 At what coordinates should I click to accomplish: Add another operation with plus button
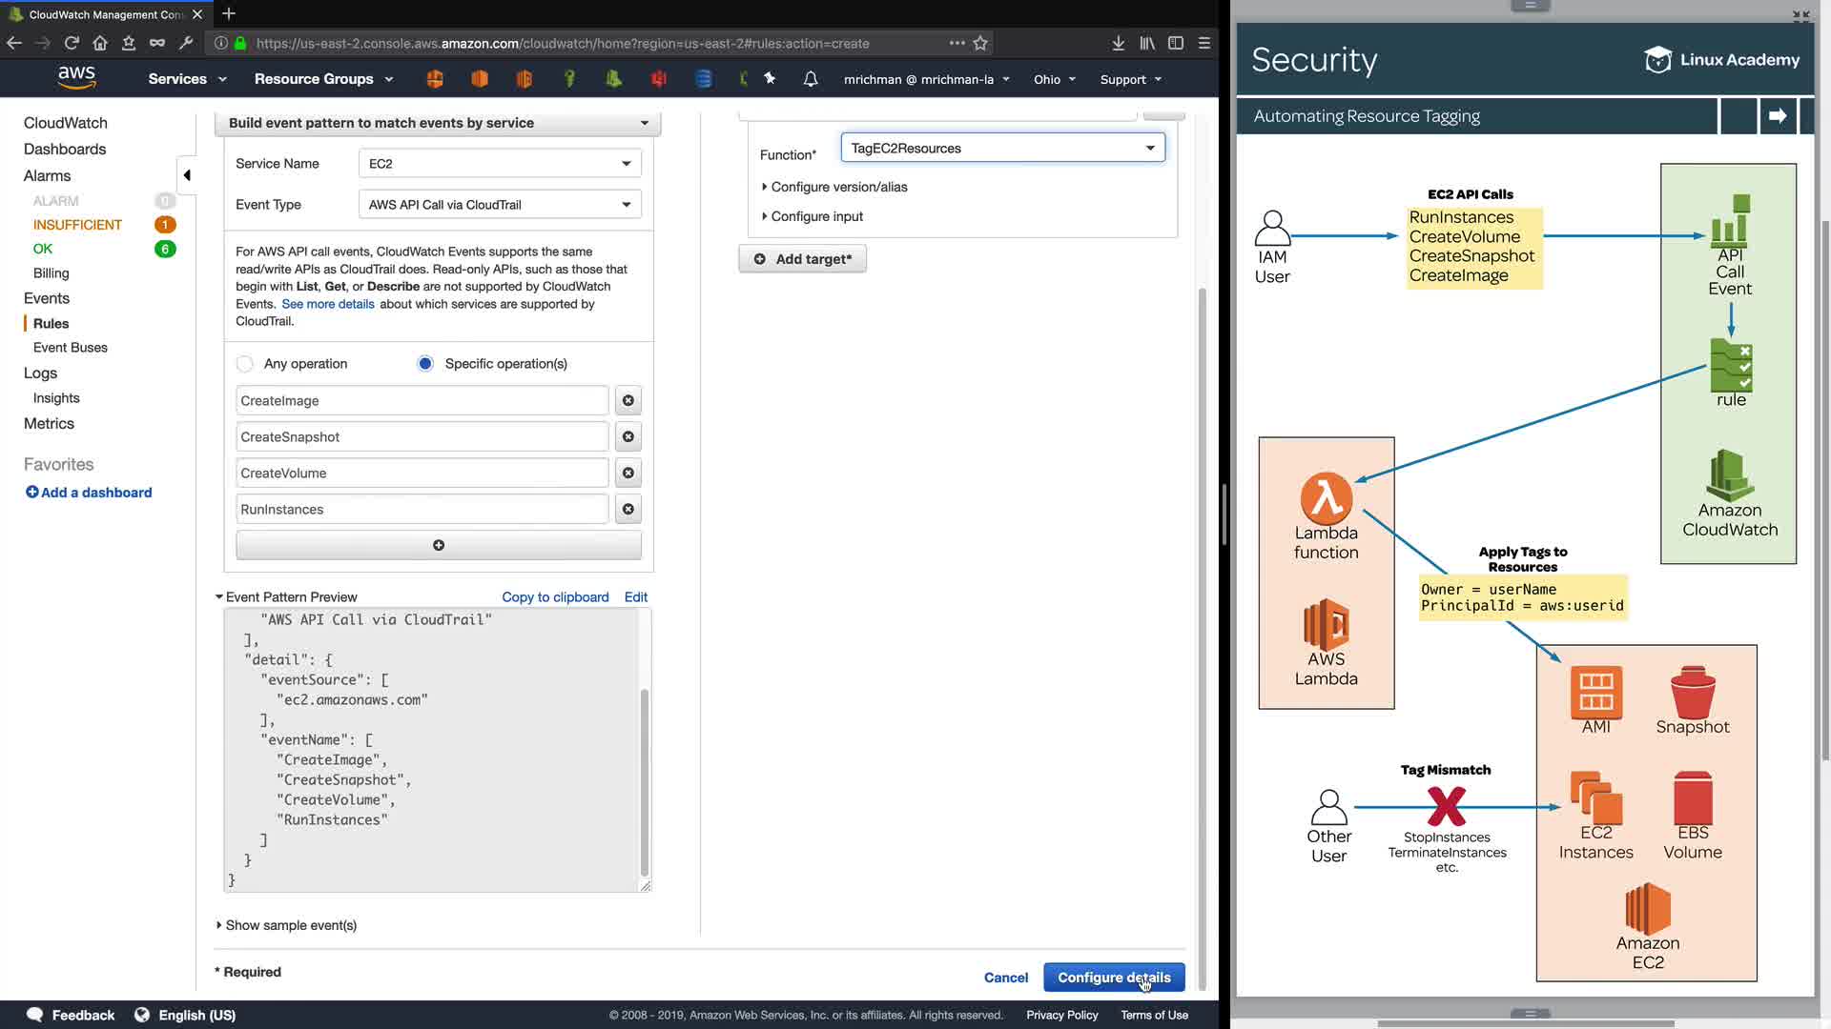(x=439, y=546)
